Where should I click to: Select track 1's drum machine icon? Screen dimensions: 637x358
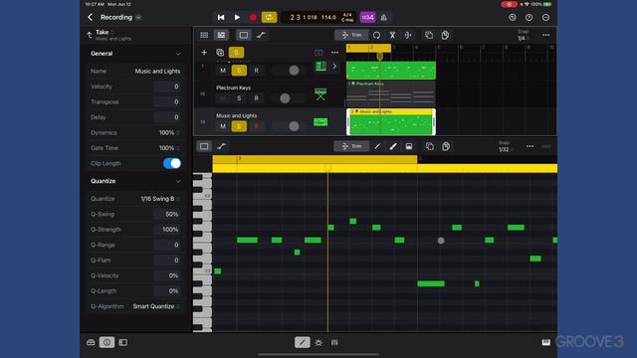(x=320, y=67)
